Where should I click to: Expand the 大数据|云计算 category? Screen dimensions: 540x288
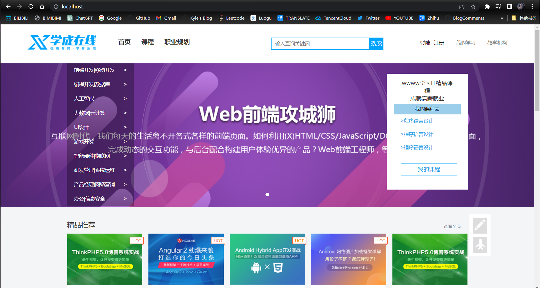click(100, 113)
